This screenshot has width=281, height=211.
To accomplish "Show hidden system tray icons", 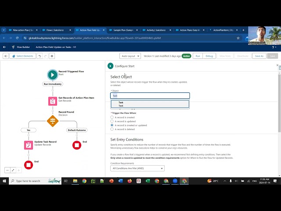I will [x=225, y=181].
